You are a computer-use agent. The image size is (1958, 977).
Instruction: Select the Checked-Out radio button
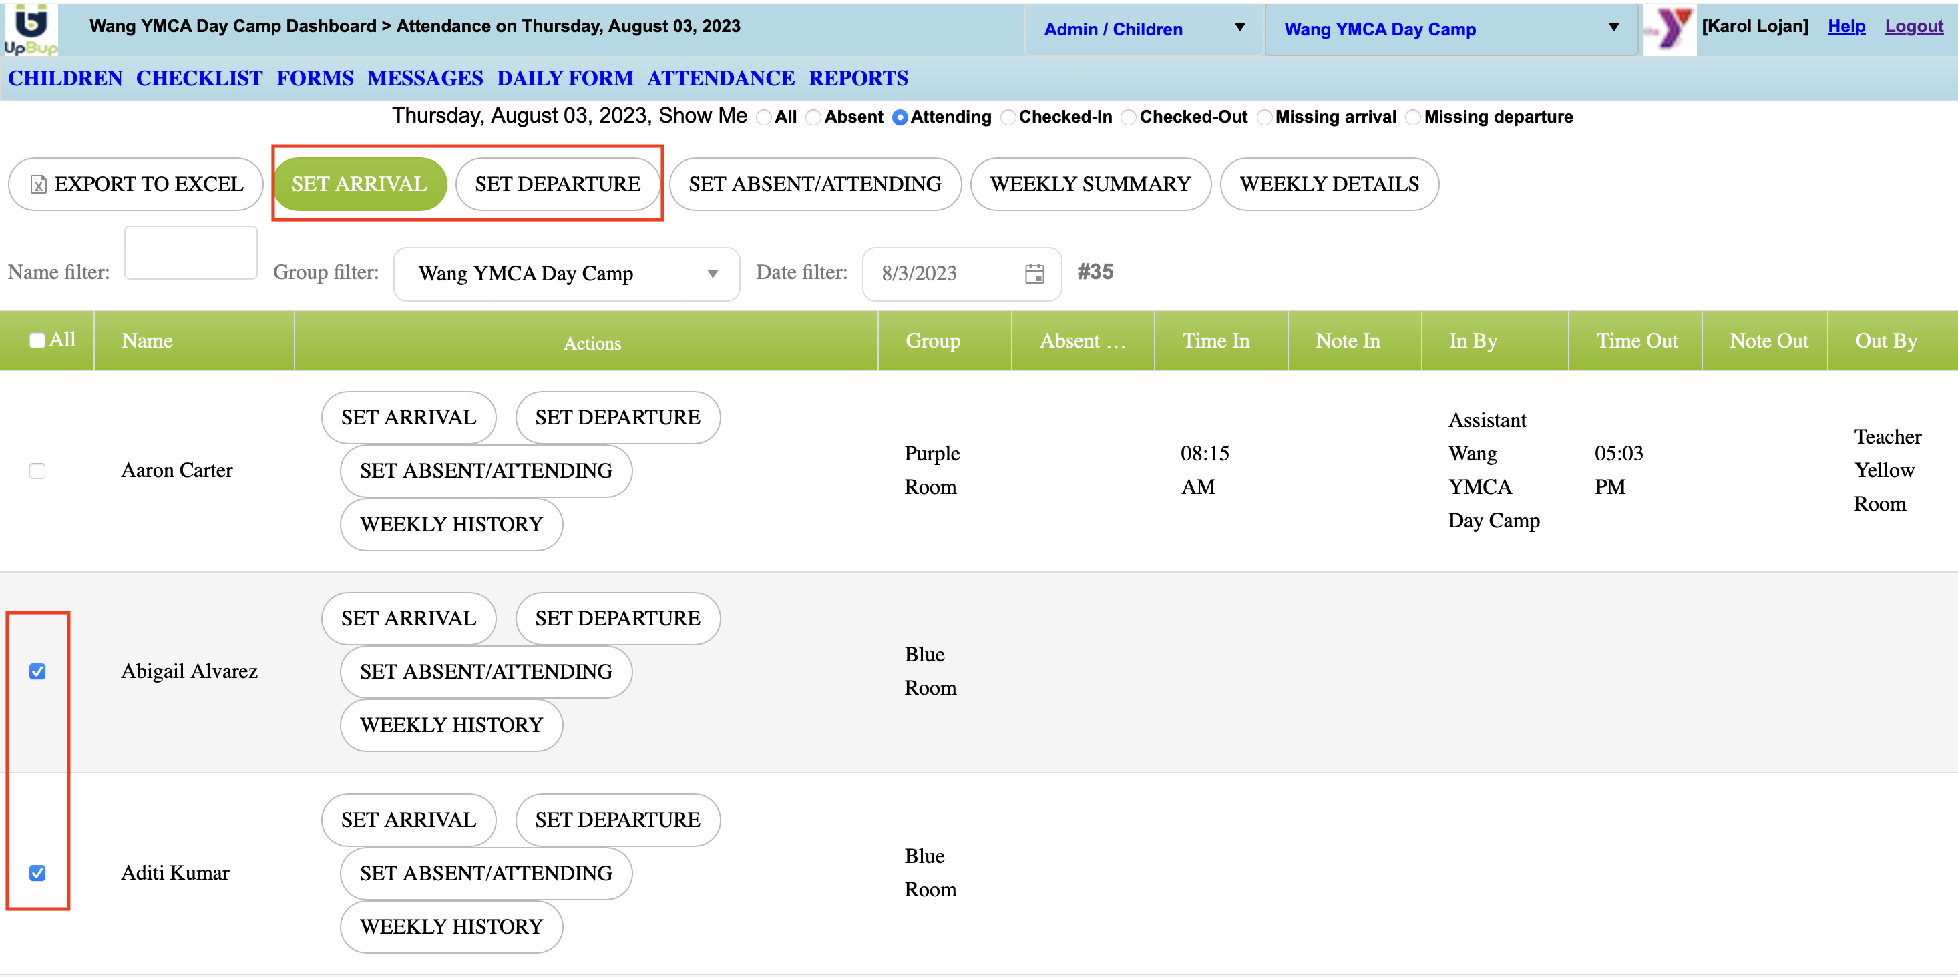click(1129, 117)
